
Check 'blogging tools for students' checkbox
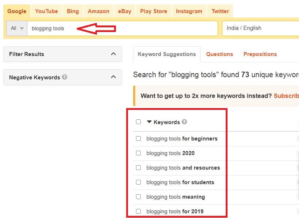tap(139, 182)
